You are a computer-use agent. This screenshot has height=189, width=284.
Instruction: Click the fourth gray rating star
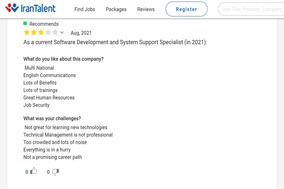click(48, 32)
